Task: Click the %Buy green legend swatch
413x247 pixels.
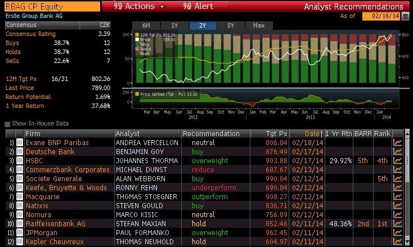Action: [x=137, y=44]
